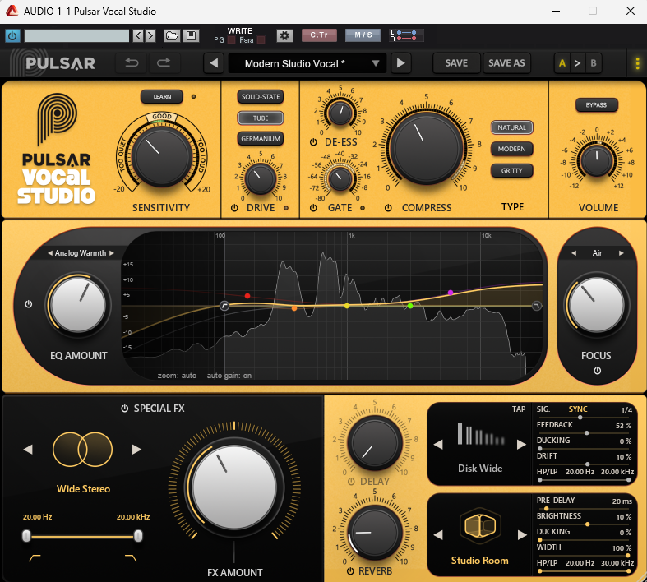Viewport: 647px width, 582px height.
Task: Toggle the REVERB power switch
Action: [x=350, y=571]
